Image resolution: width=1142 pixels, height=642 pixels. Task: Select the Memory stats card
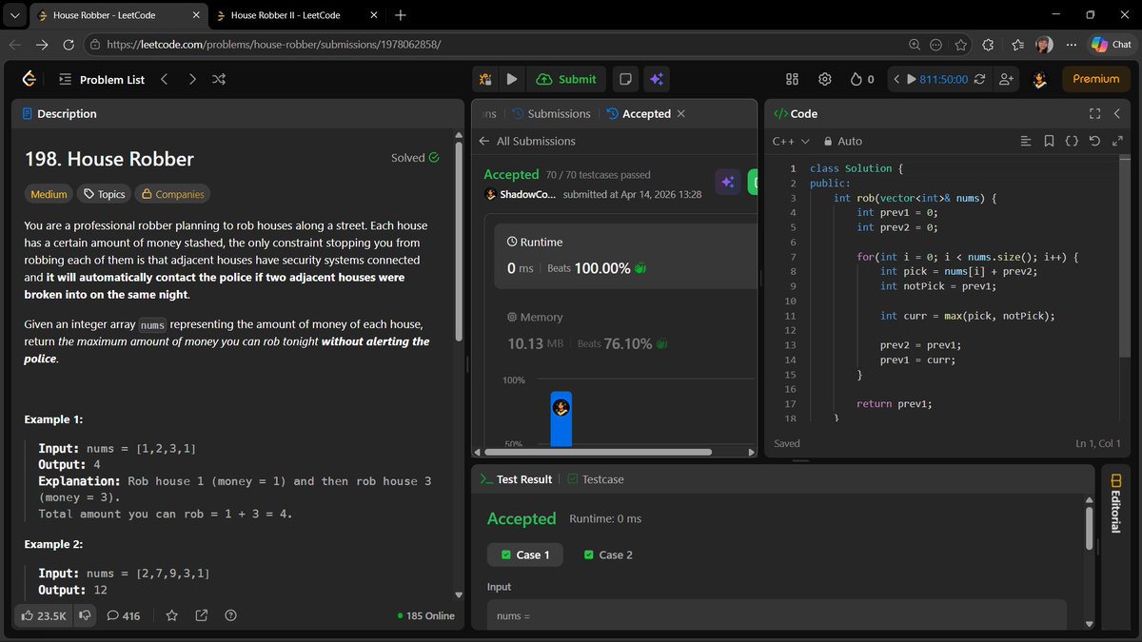point(625,330)
